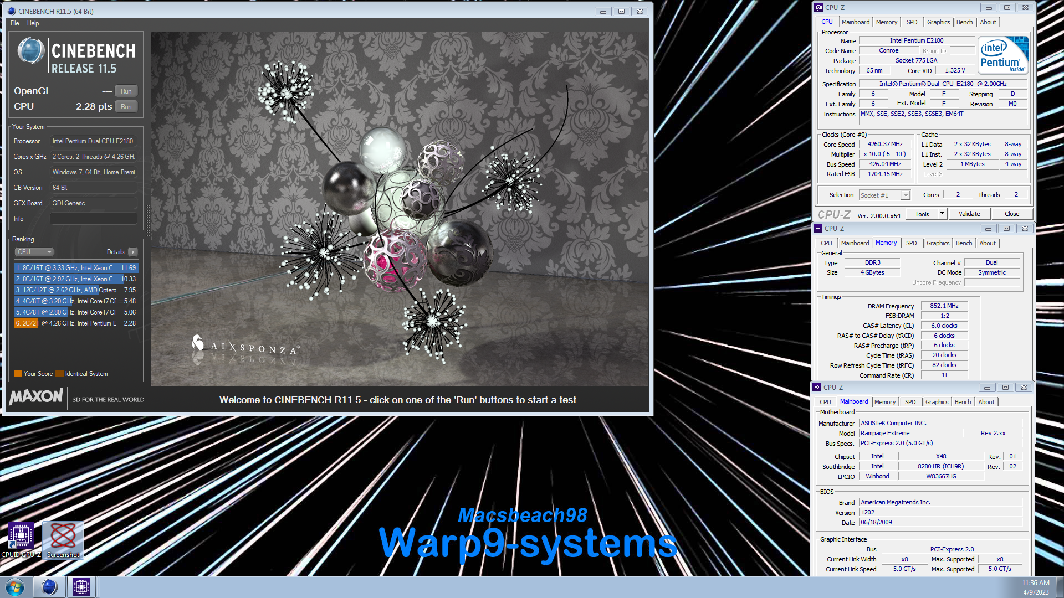Image resolution: width=1064 pixels, height=598 pixels.
Task: Minimize the Cinebench R11.5 window
Action: [603, 11]
